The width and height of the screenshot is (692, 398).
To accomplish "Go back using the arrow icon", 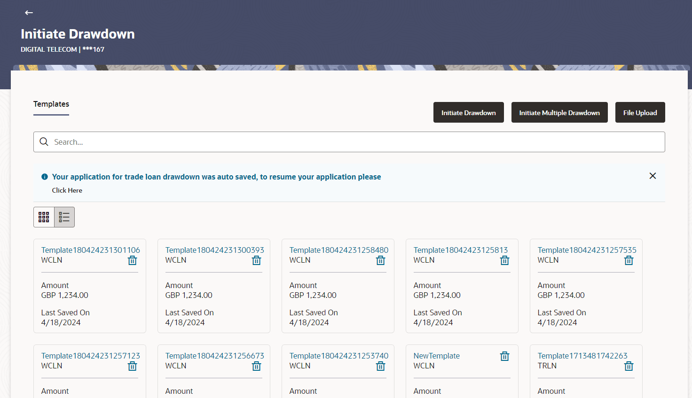I will (x=29, y=13).
